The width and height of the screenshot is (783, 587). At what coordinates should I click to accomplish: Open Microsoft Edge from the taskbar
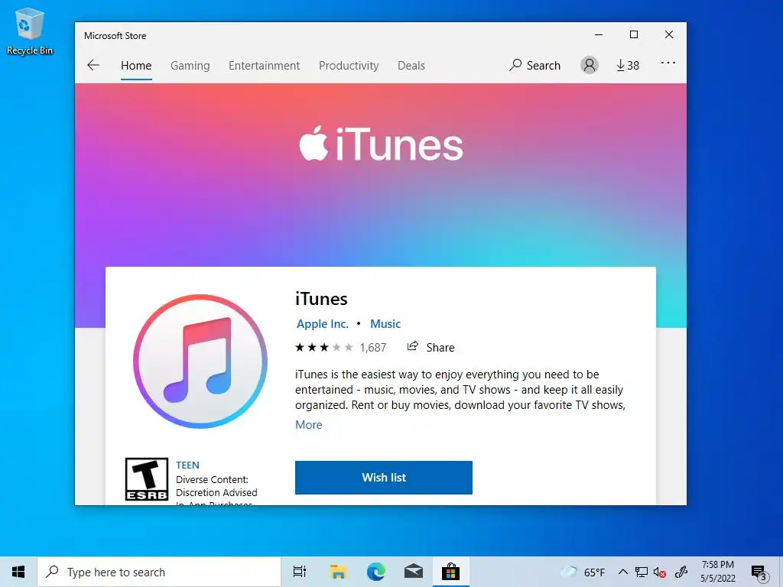(375, 572)
